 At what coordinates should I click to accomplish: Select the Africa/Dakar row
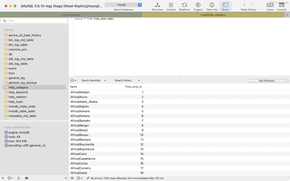coord(179,173)
